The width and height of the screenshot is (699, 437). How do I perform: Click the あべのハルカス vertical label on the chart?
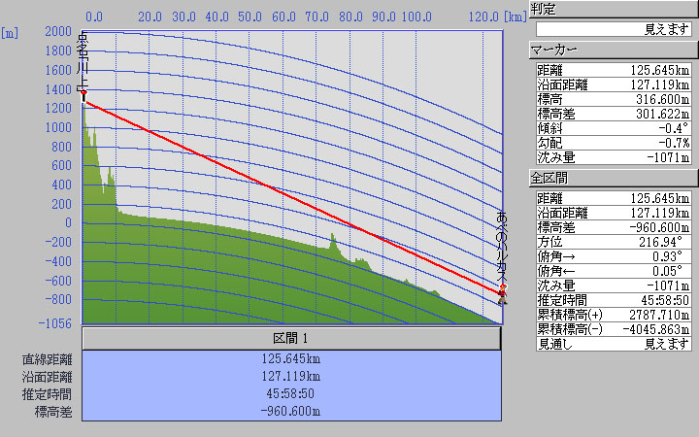(x=503, y=247)
